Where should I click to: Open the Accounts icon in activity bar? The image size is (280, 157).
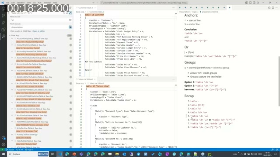tap(3, 138)
